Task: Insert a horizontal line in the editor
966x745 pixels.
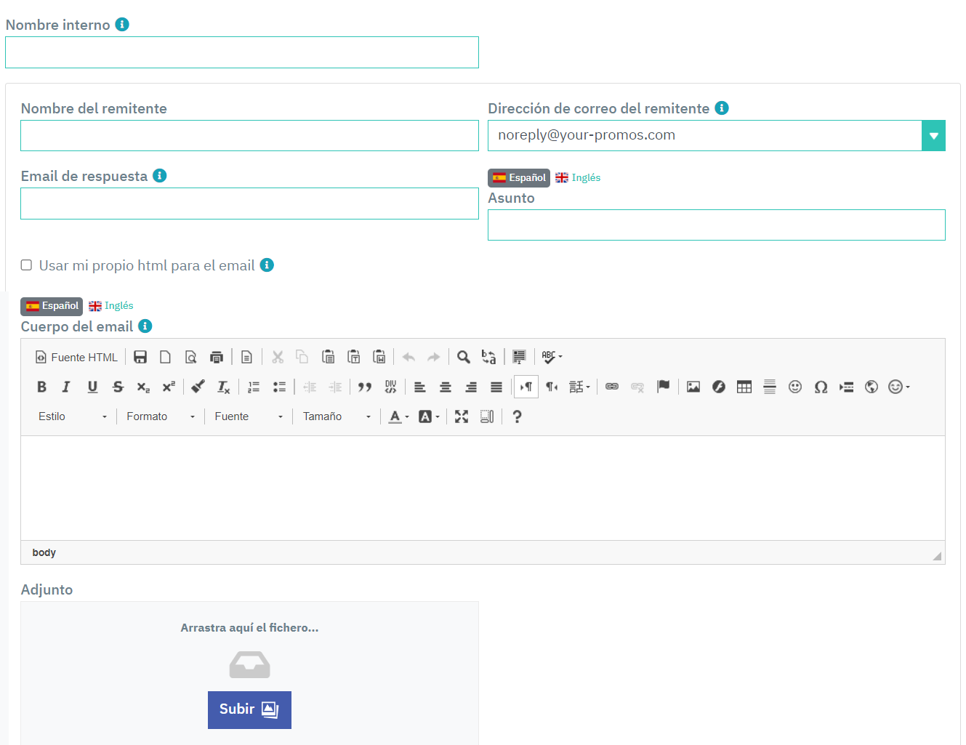Action: tap(770, 386)
